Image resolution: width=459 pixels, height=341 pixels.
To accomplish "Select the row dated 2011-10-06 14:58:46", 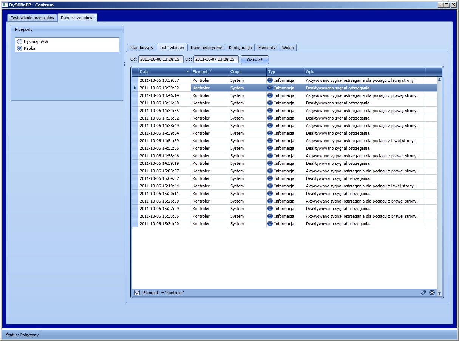I will 284,156.
